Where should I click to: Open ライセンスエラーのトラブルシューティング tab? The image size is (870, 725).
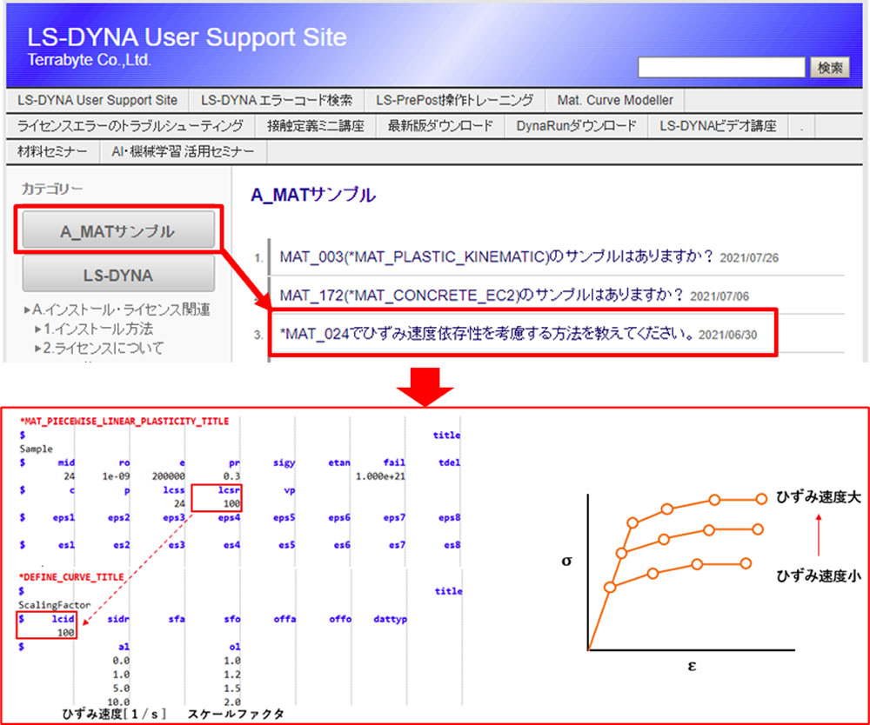130,126
